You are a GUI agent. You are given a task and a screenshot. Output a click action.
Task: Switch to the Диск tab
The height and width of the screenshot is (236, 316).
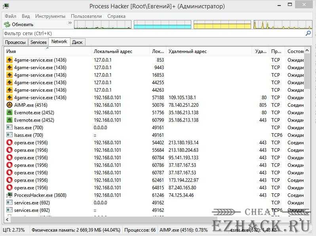pos(77,42)
